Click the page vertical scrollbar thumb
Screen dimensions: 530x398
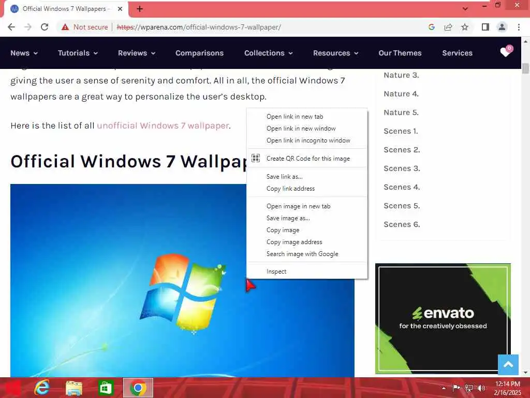click(525, 68)
